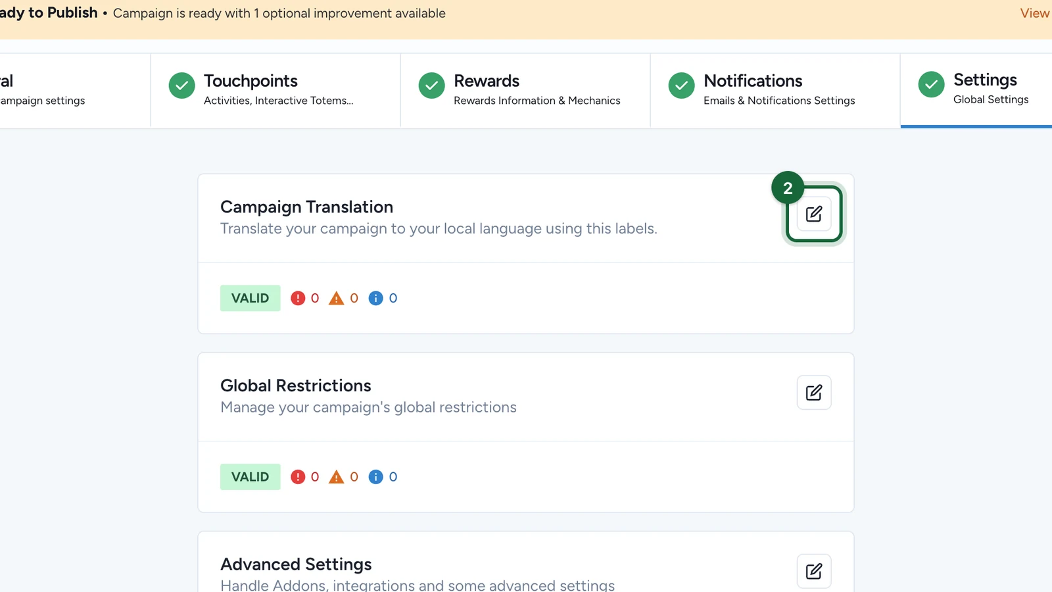
Task: Click red error icon in Global Restrictions
Action: click(x=298, y=477)
